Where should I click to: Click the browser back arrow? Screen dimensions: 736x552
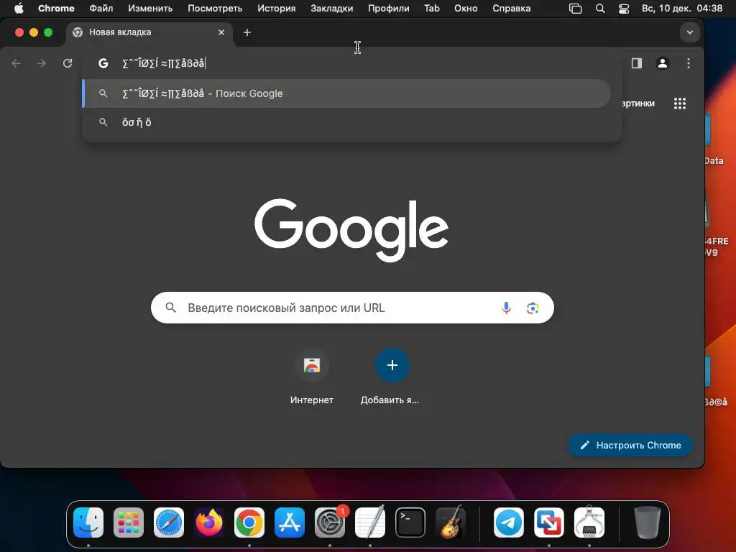tap(16, 63)
